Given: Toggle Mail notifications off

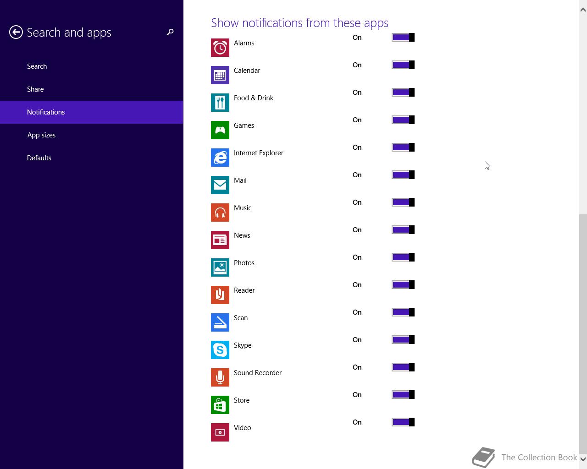Looking at the screenshot, I should [403, 175].
